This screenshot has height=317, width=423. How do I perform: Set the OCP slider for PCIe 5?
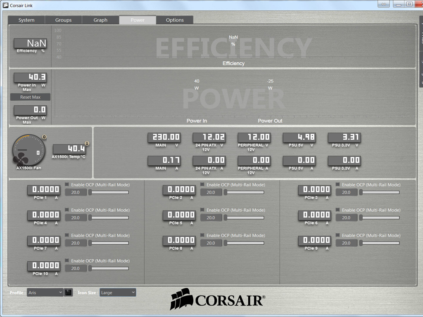tap(244, 218)
